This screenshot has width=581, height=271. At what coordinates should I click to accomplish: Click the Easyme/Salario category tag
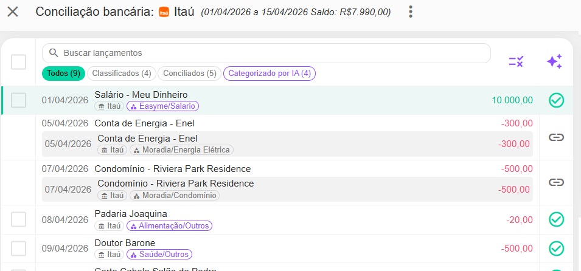162,106
